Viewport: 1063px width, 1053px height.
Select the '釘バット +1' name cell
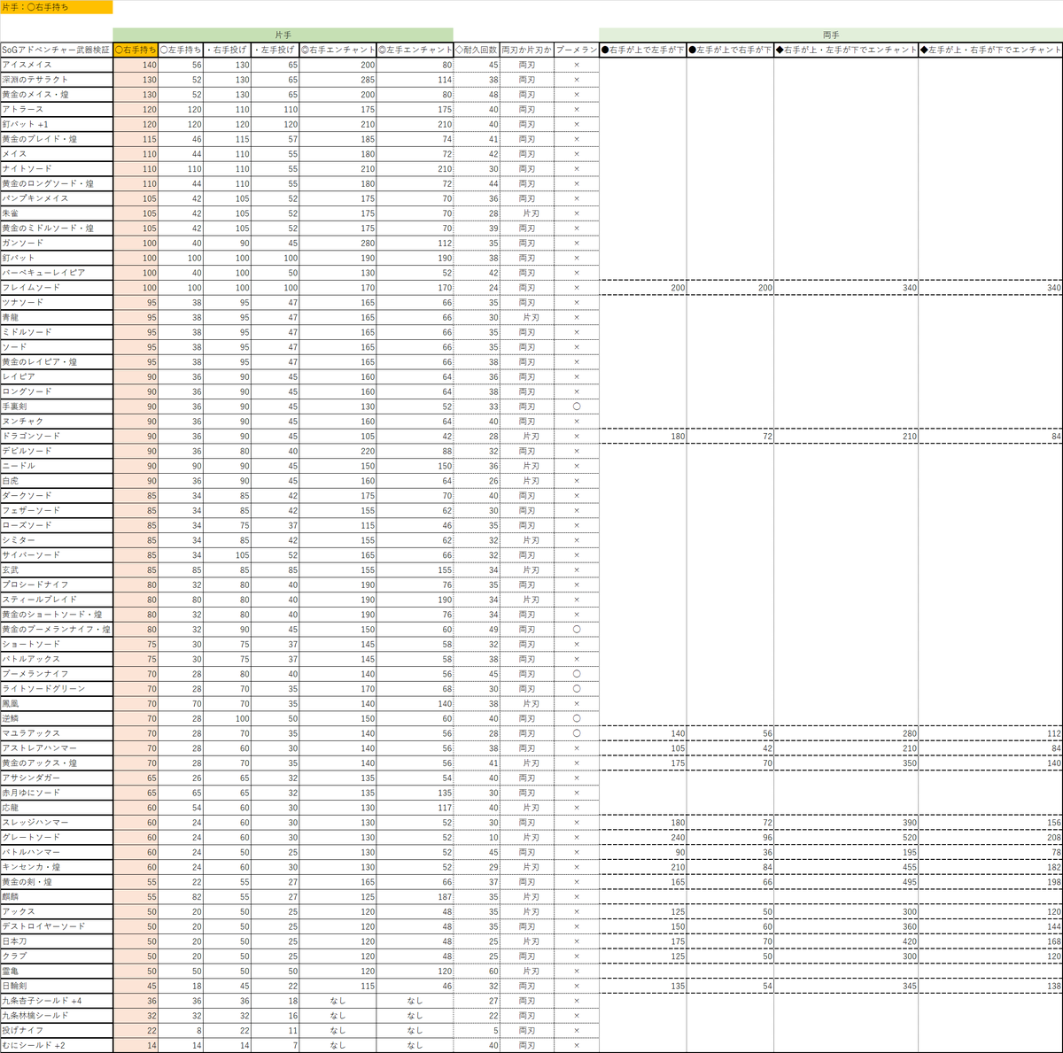[57, 124]
